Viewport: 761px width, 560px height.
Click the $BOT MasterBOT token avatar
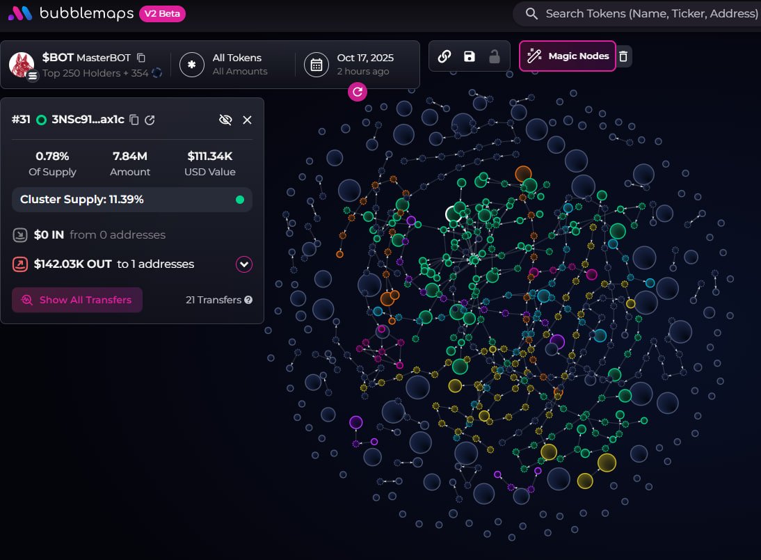tap(22, 65)
